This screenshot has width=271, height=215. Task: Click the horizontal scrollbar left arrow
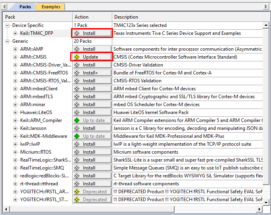point(6,209)
